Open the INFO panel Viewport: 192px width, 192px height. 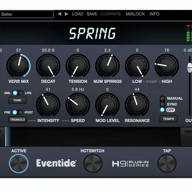coord(154,14)
